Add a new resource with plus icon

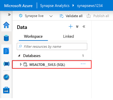[71, 26]
